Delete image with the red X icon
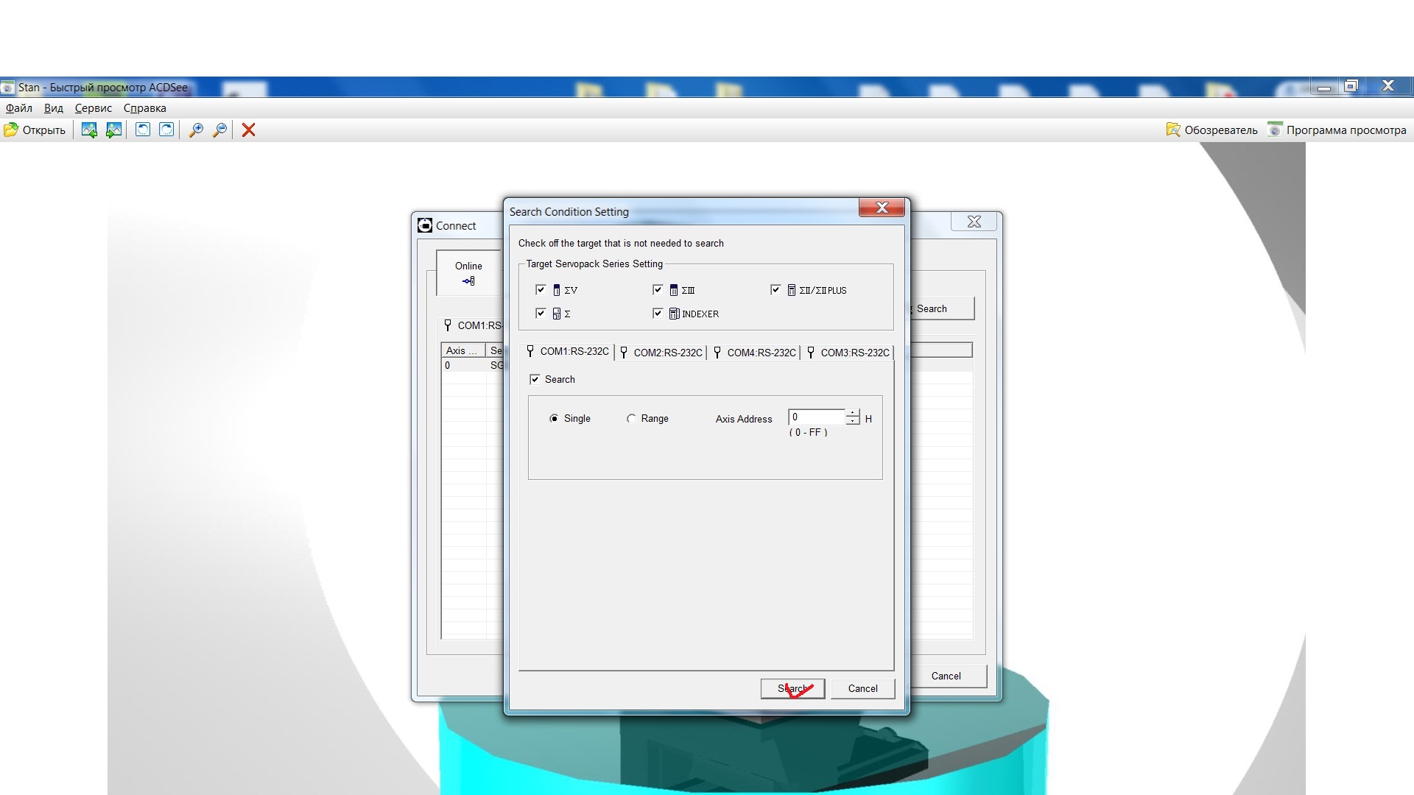This screenshot has width=1414, height=795. [x=249, y=130]
